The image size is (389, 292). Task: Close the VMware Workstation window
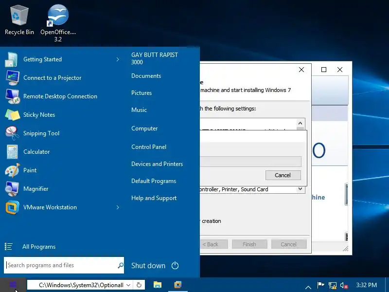tap(340, 70)
